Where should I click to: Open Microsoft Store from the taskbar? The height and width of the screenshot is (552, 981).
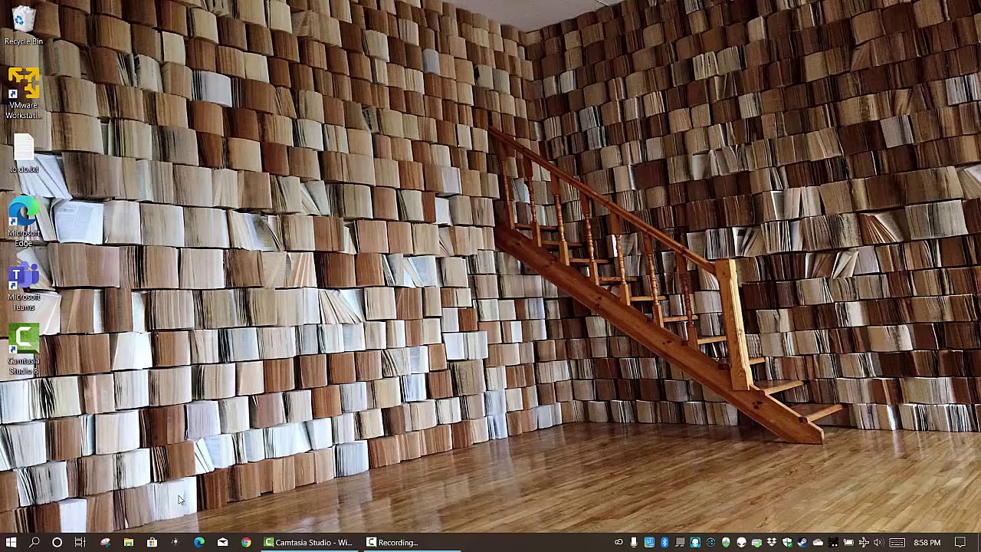point(152,542)
